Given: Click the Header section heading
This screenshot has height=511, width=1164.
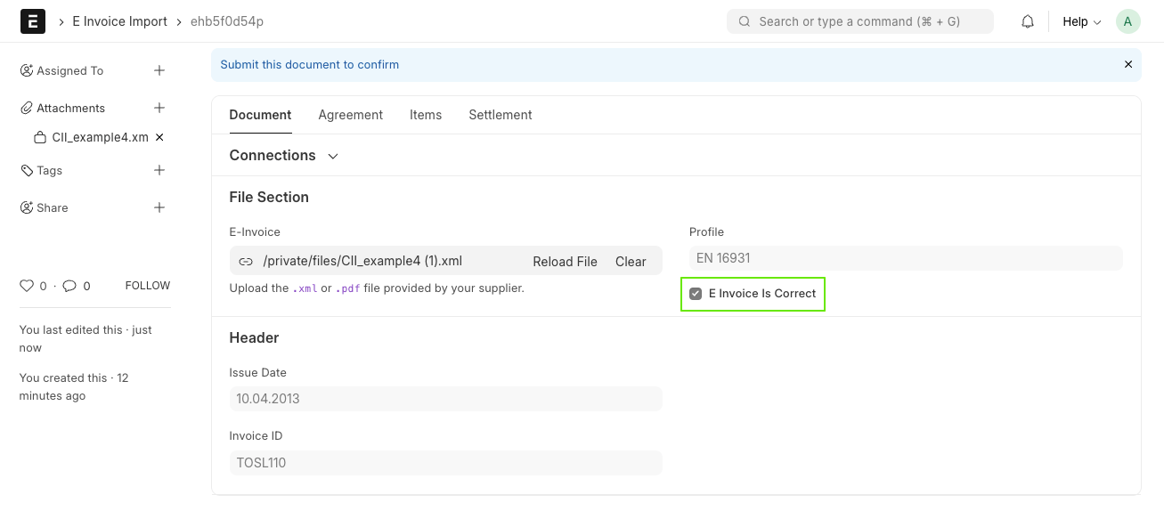Looking at the screenshot, I should pos(254,337).
